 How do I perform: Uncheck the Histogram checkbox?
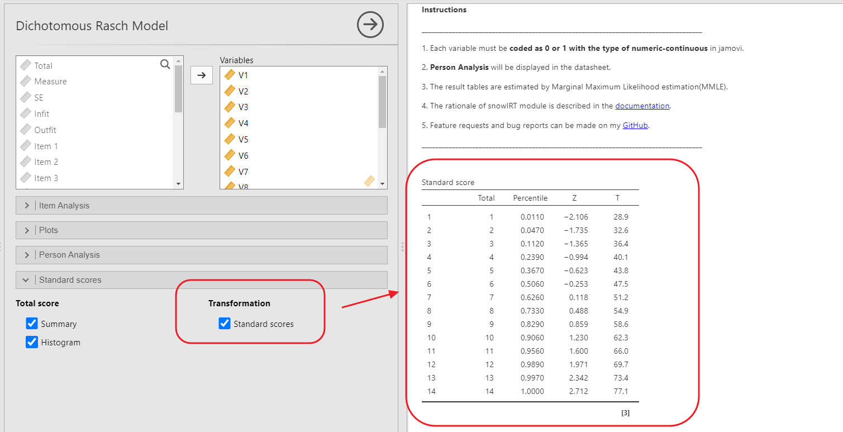pyautogui.click(x=32, y=342)
